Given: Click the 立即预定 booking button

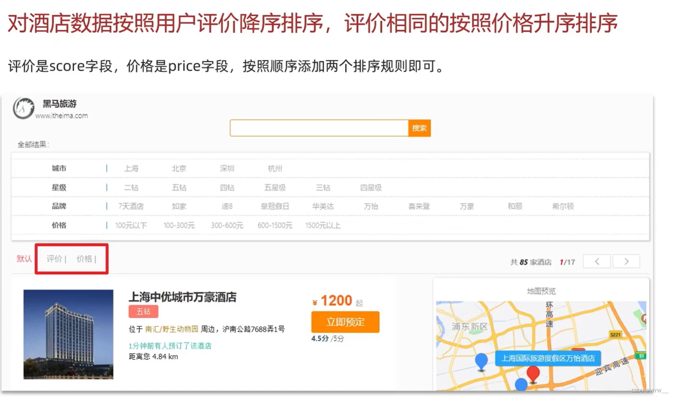Looking at the screenshot, I should 345,322.
